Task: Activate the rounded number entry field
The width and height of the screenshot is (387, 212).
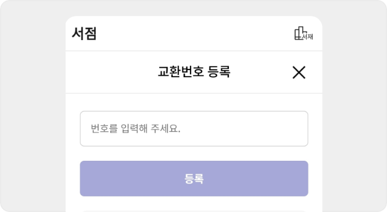Action: coord(194,129)
